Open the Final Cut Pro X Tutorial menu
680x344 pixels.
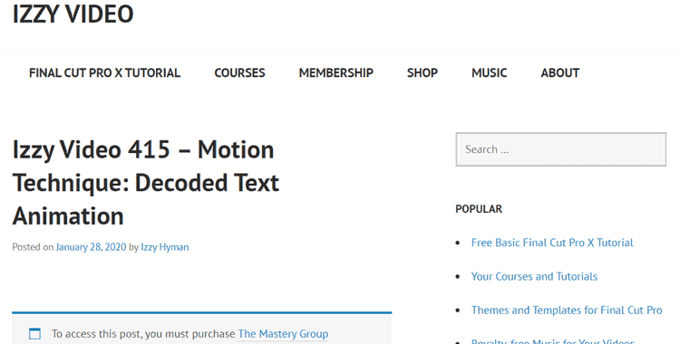104,72
